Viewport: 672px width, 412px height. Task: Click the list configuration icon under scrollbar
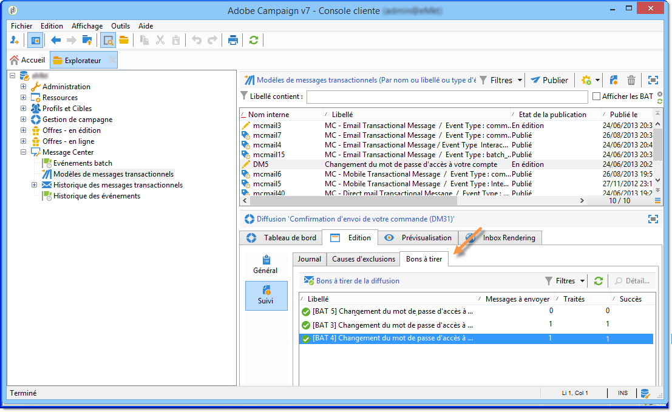(x=658, y=200)
